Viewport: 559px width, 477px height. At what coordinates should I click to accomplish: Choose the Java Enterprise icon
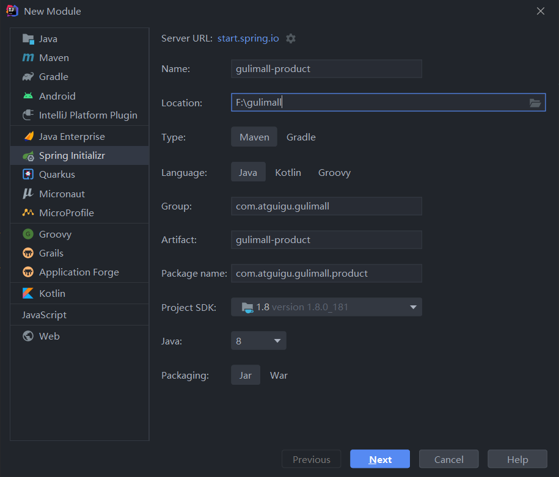[x=28, y=137]
